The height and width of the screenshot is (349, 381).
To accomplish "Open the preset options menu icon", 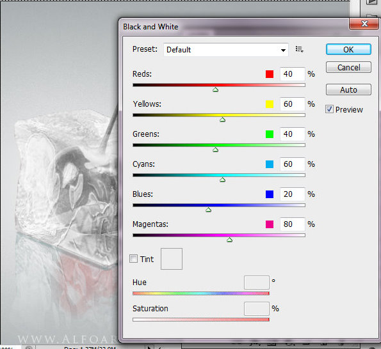I will (299, 49).
